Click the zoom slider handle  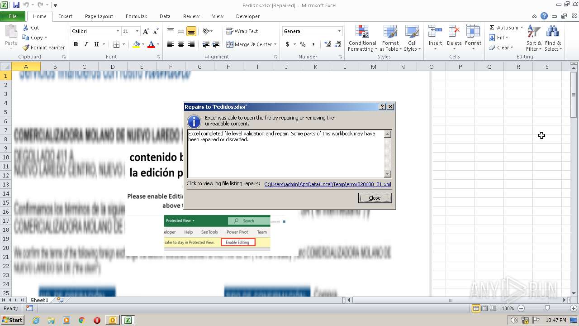click(547, 308)
